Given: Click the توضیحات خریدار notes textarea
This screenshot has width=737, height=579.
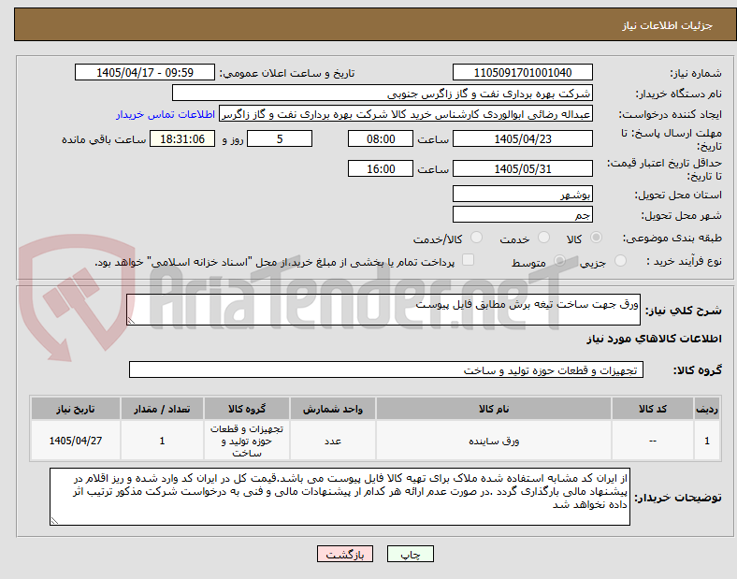Looking at the screenshot, I should coord(340,497).
